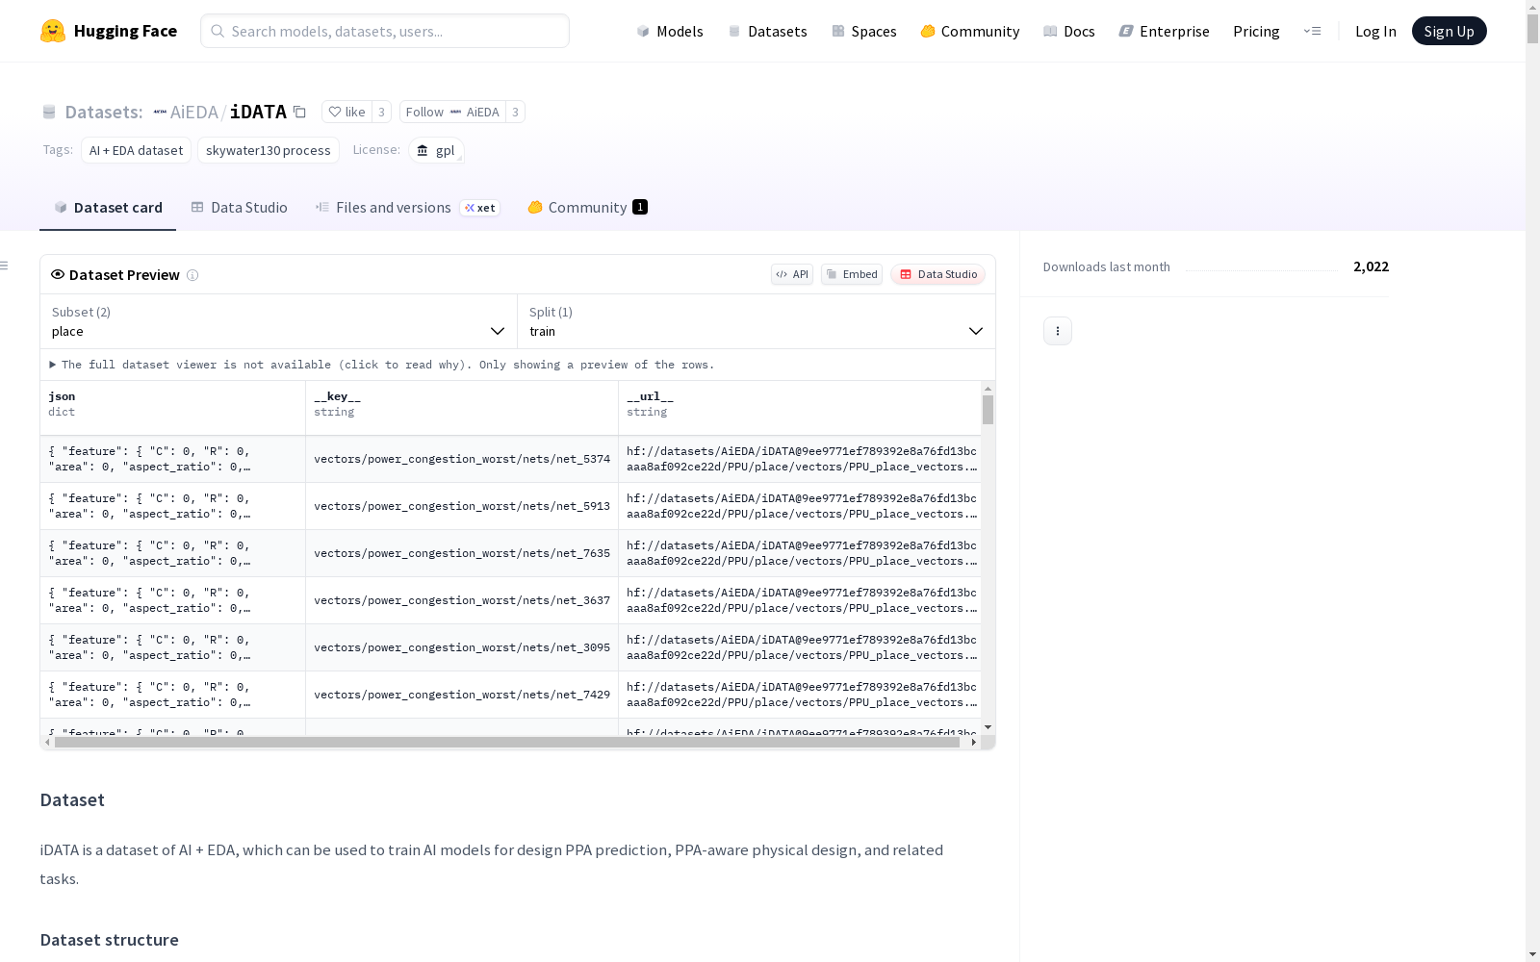
Task: Select the net_3637 key cell
Action: 462,600
